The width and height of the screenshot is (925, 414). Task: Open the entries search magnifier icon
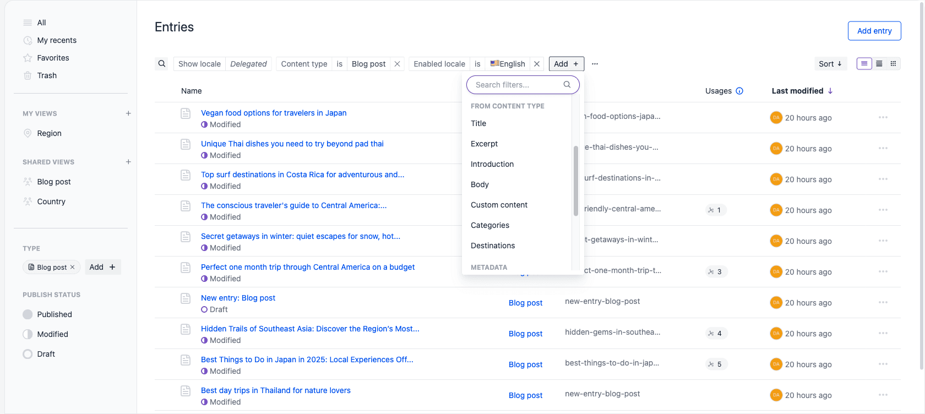162,64
